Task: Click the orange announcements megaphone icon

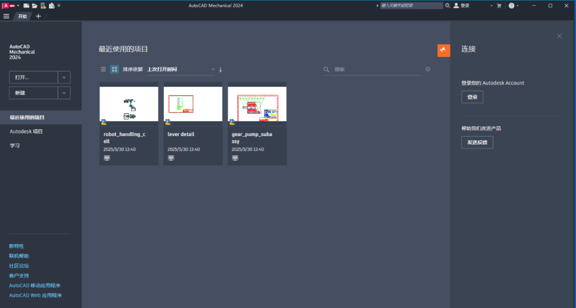Action: click(x=444, y=50)
